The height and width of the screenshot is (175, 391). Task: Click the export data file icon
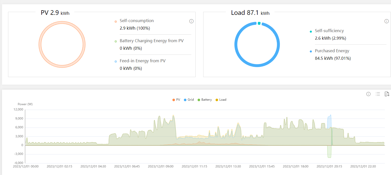tap(387, 94)
